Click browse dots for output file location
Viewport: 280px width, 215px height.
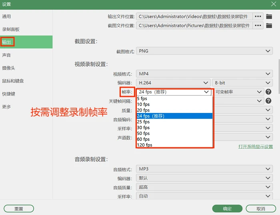pos(258,16)
